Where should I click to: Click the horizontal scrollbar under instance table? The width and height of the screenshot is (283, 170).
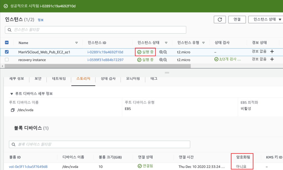point(97,66)
